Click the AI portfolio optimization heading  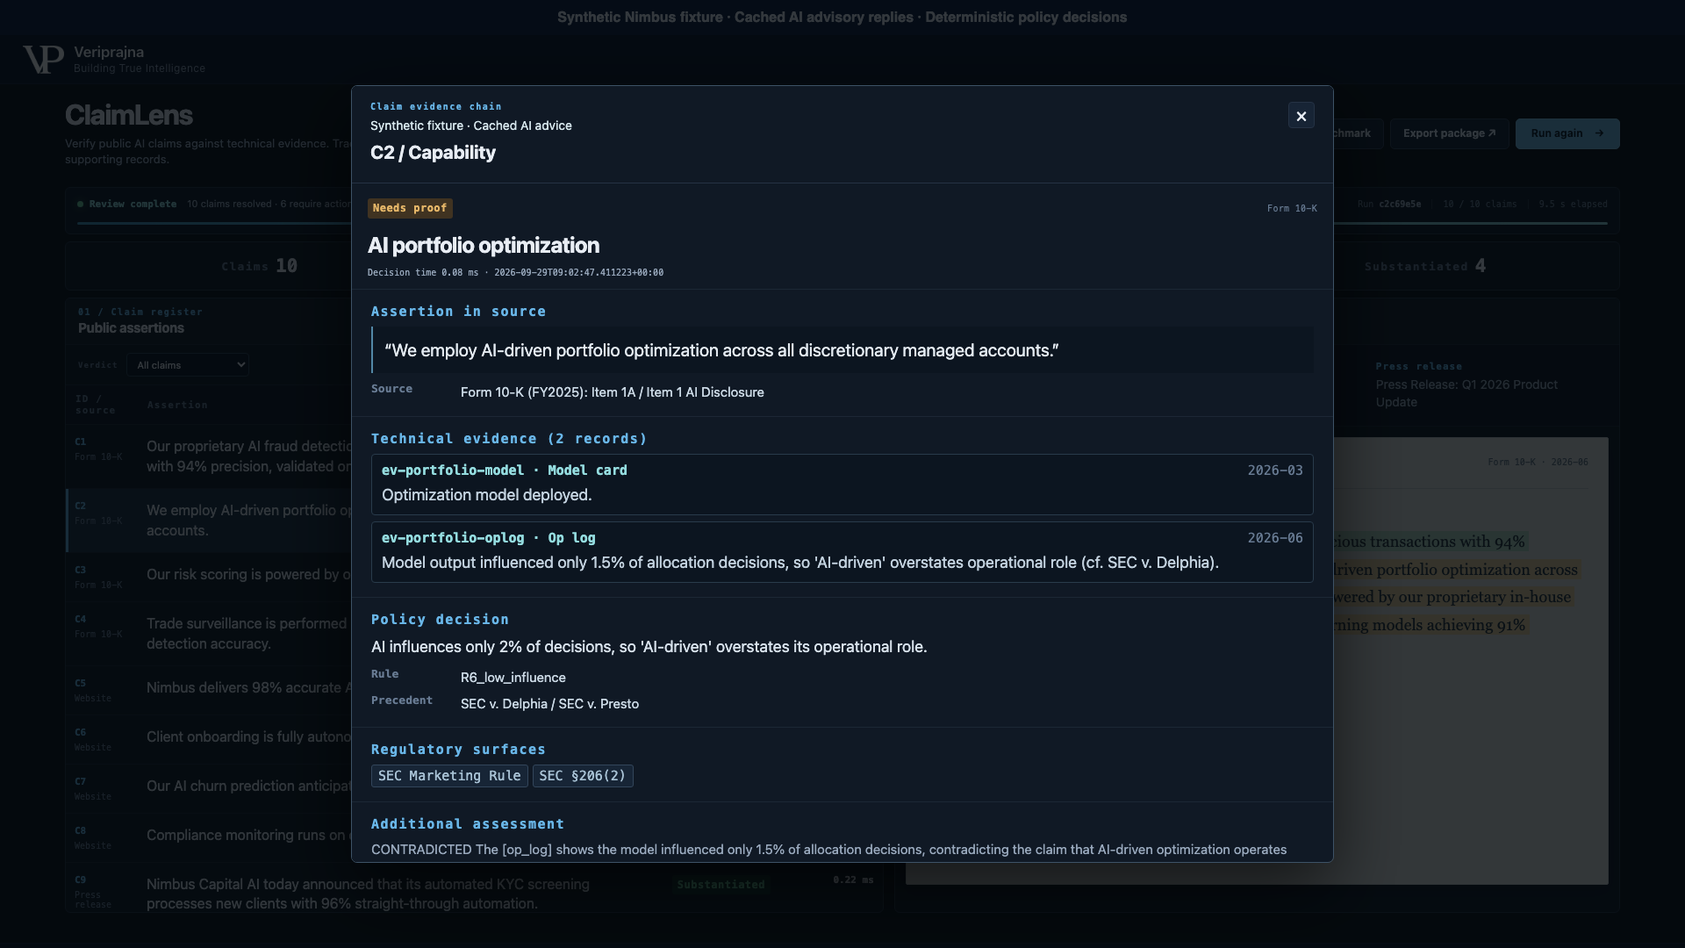point(484,246)
